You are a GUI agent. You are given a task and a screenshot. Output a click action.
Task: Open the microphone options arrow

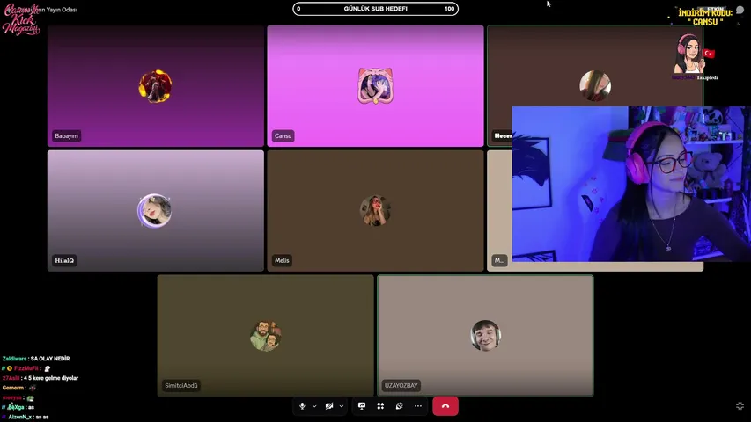point(314,406)
